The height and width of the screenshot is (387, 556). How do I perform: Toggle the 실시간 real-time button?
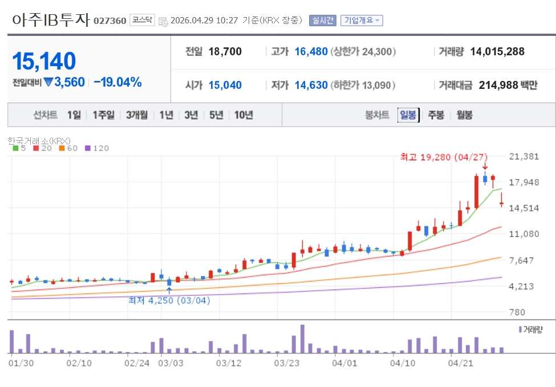(x=323, y=21)
